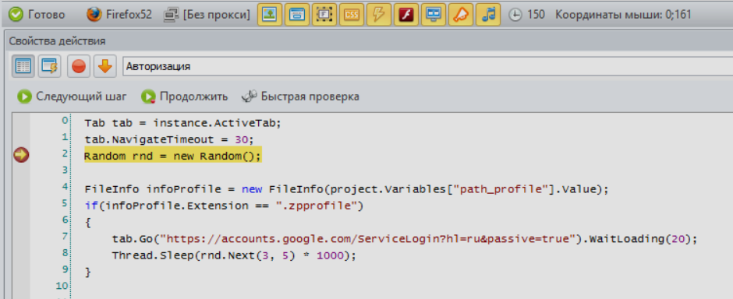This screenshot has width=733, height=299.
Task: Click the opening brace on line 6
Action: pos(88,223)
